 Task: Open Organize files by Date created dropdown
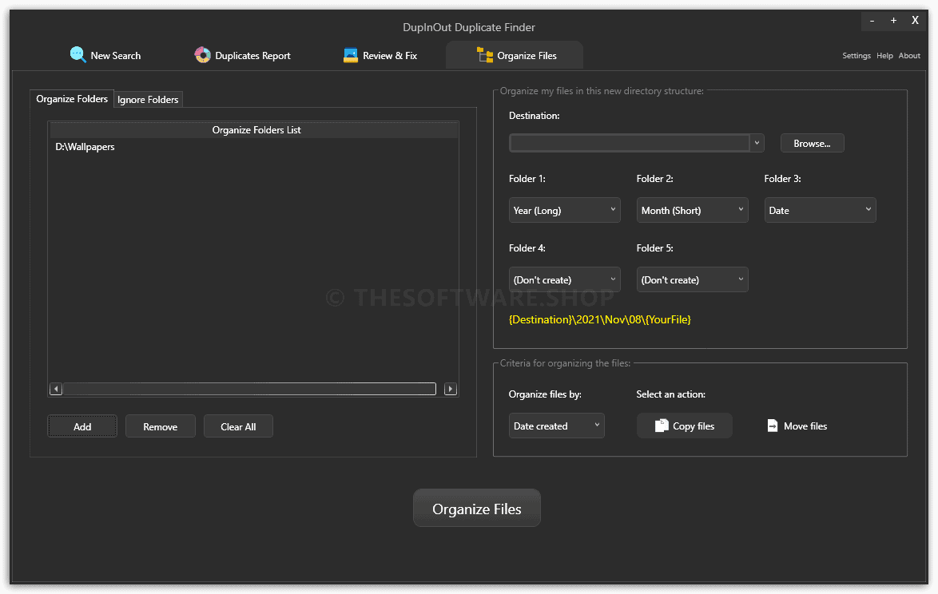[556, 426]
